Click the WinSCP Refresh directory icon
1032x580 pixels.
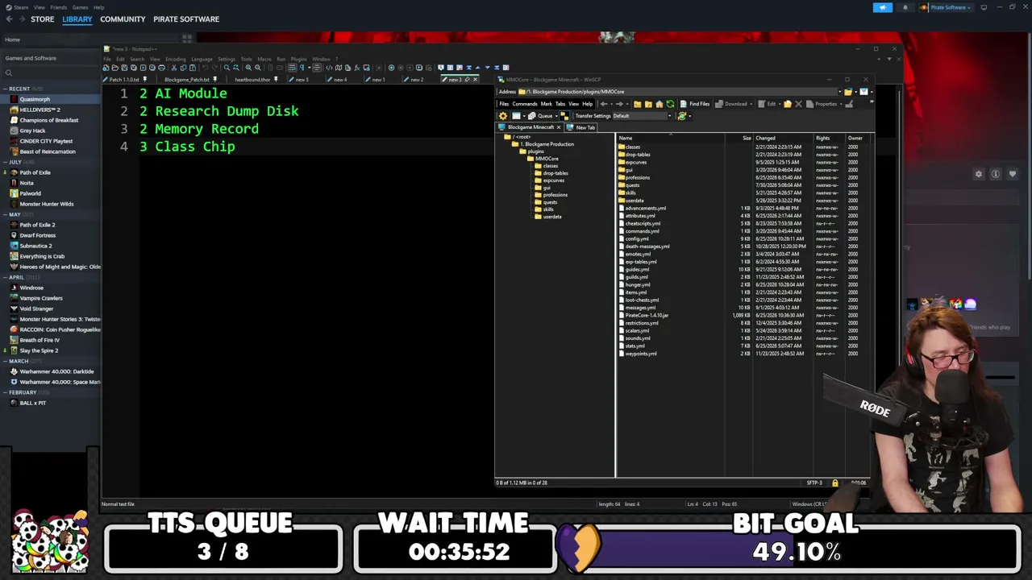(x=670, y=104)
